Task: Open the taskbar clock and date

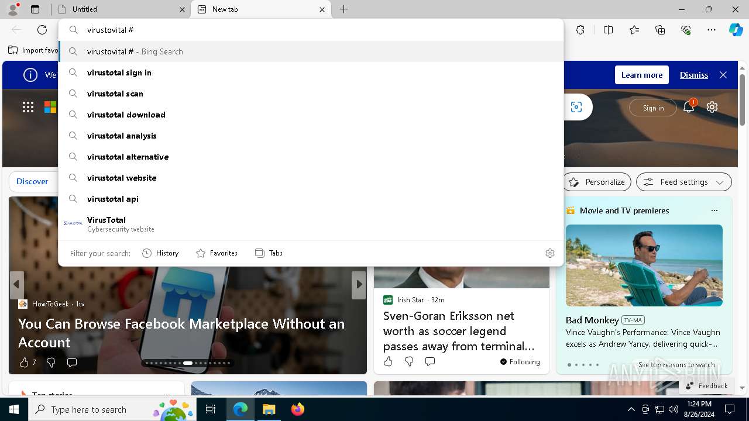Action: point(700,409)
